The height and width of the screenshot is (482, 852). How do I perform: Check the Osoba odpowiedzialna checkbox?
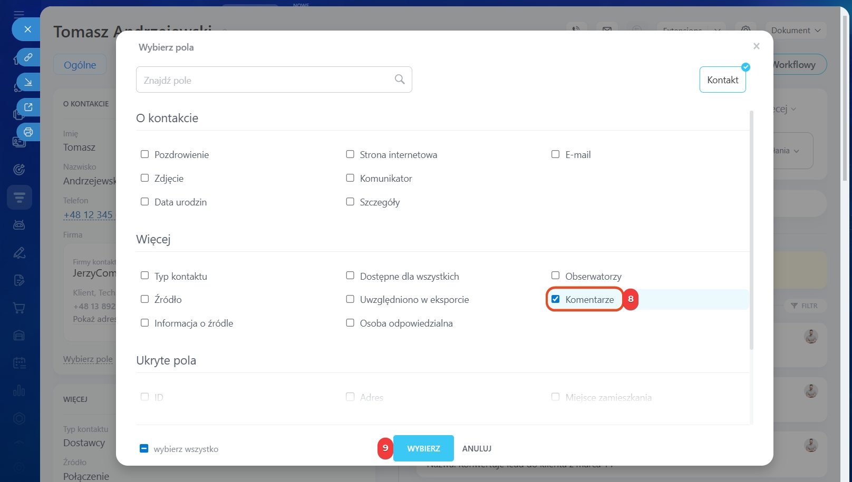click(350, 323)
